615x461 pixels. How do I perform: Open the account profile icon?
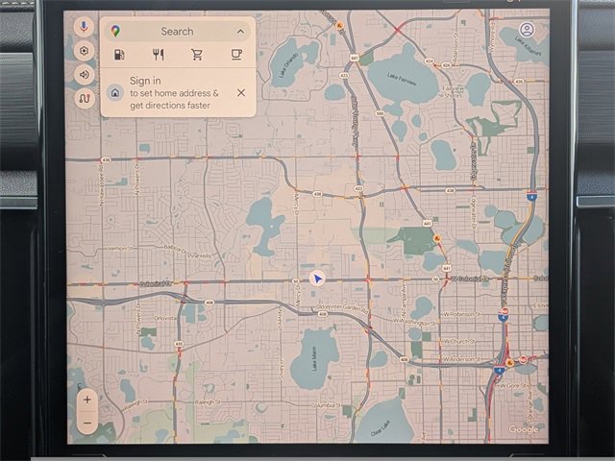[x=527, y=30]
